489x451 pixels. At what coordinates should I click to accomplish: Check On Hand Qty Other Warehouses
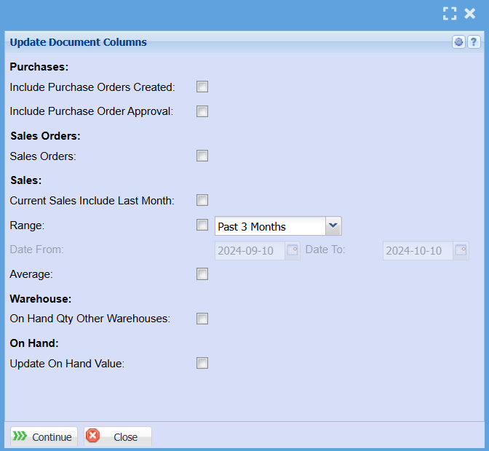202,319
